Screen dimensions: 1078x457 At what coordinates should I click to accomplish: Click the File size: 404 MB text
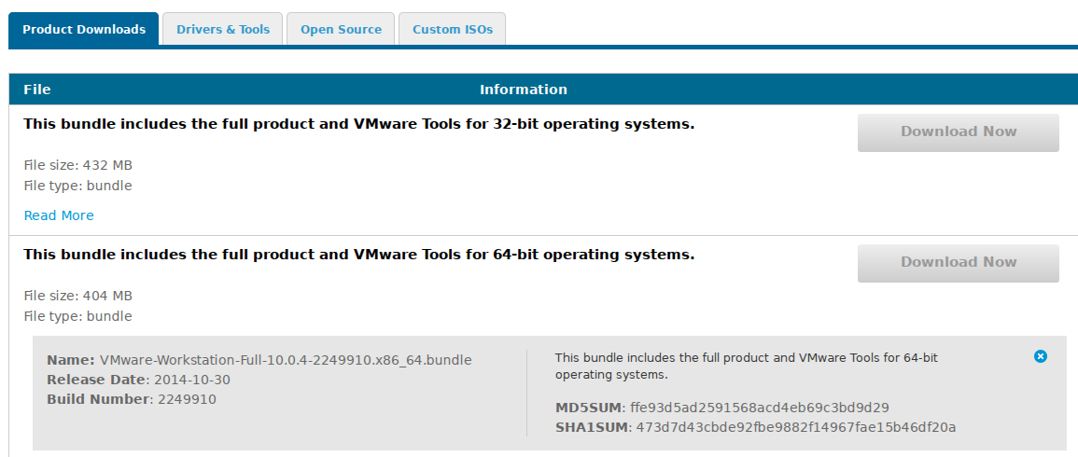click(77, 296)
